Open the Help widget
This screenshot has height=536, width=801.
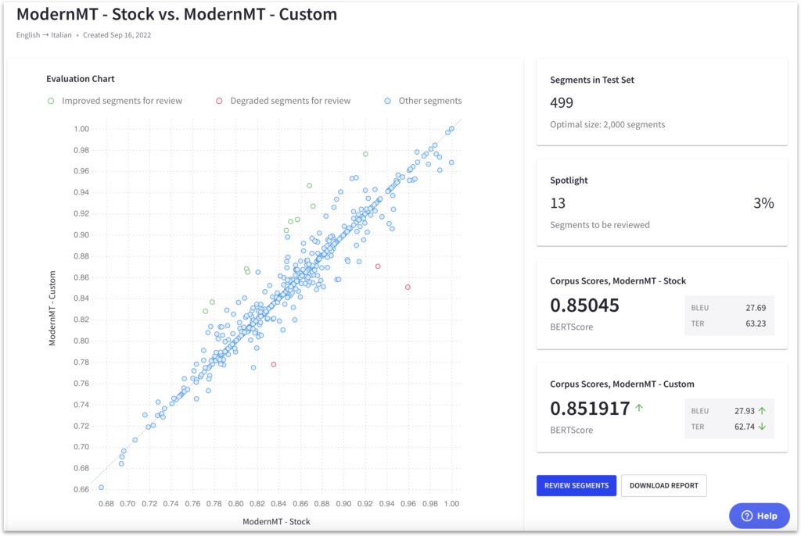[759, 516]
